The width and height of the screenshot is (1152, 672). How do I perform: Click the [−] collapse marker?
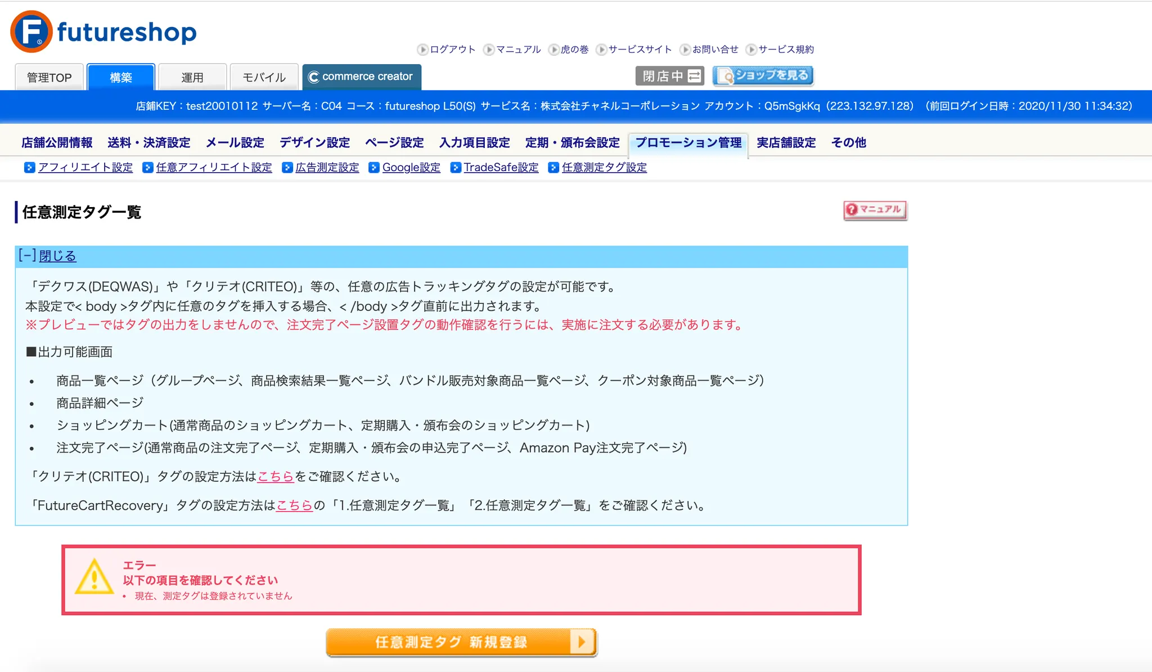pos(27,256)
